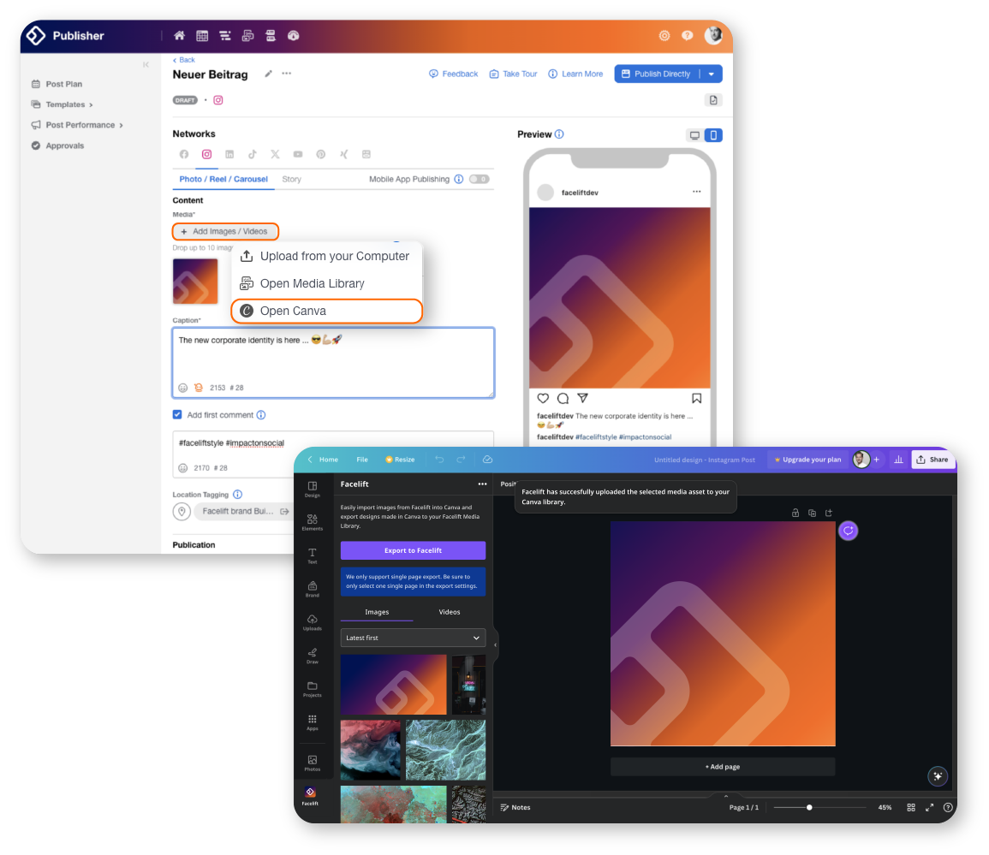This screenshot has width=989, height=855.
Task: Open the emoji picker in the caption field
Action: pos(182,388)
